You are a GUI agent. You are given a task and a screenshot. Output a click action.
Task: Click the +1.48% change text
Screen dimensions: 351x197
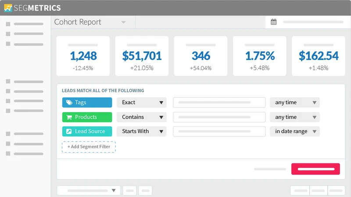tap(319, 68)
